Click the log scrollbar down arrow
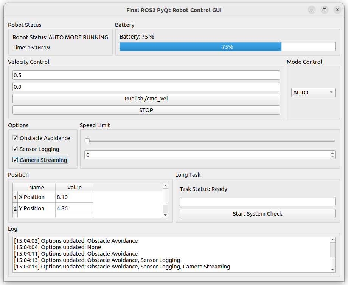Screen dimensions: 348x285 332,270
